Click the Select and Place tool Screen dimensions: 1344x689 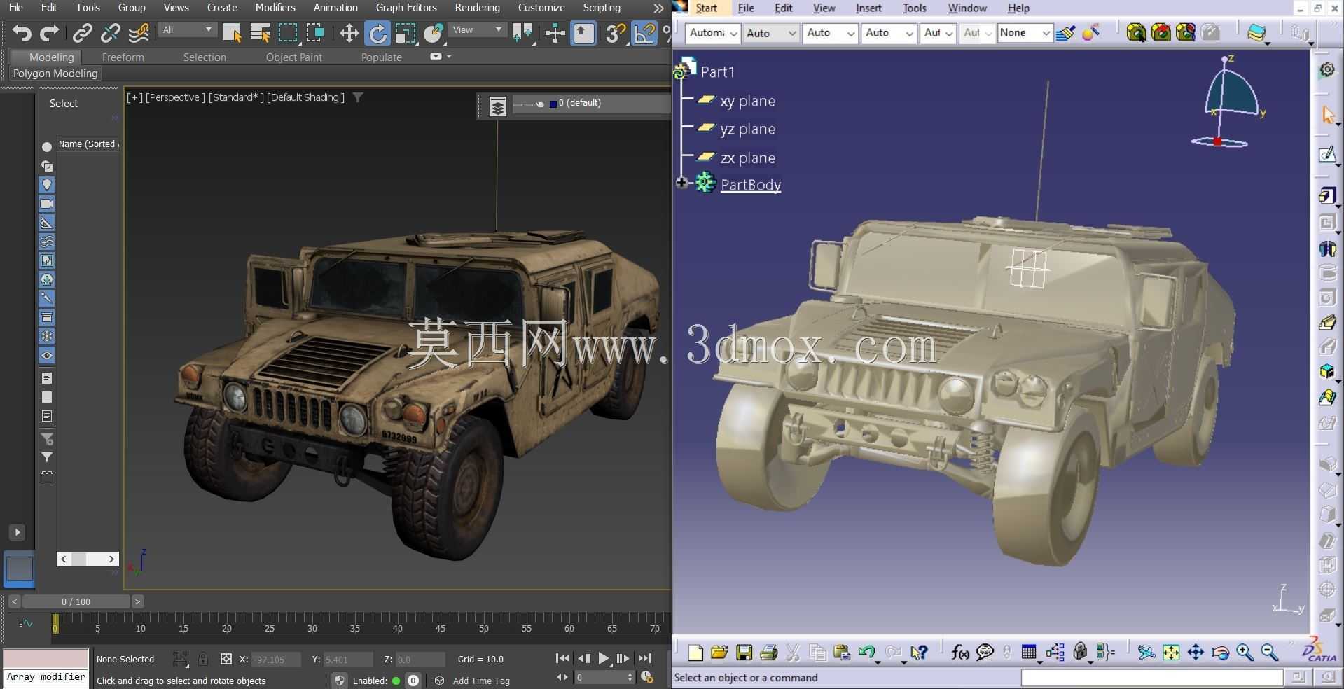pos(434,33)
